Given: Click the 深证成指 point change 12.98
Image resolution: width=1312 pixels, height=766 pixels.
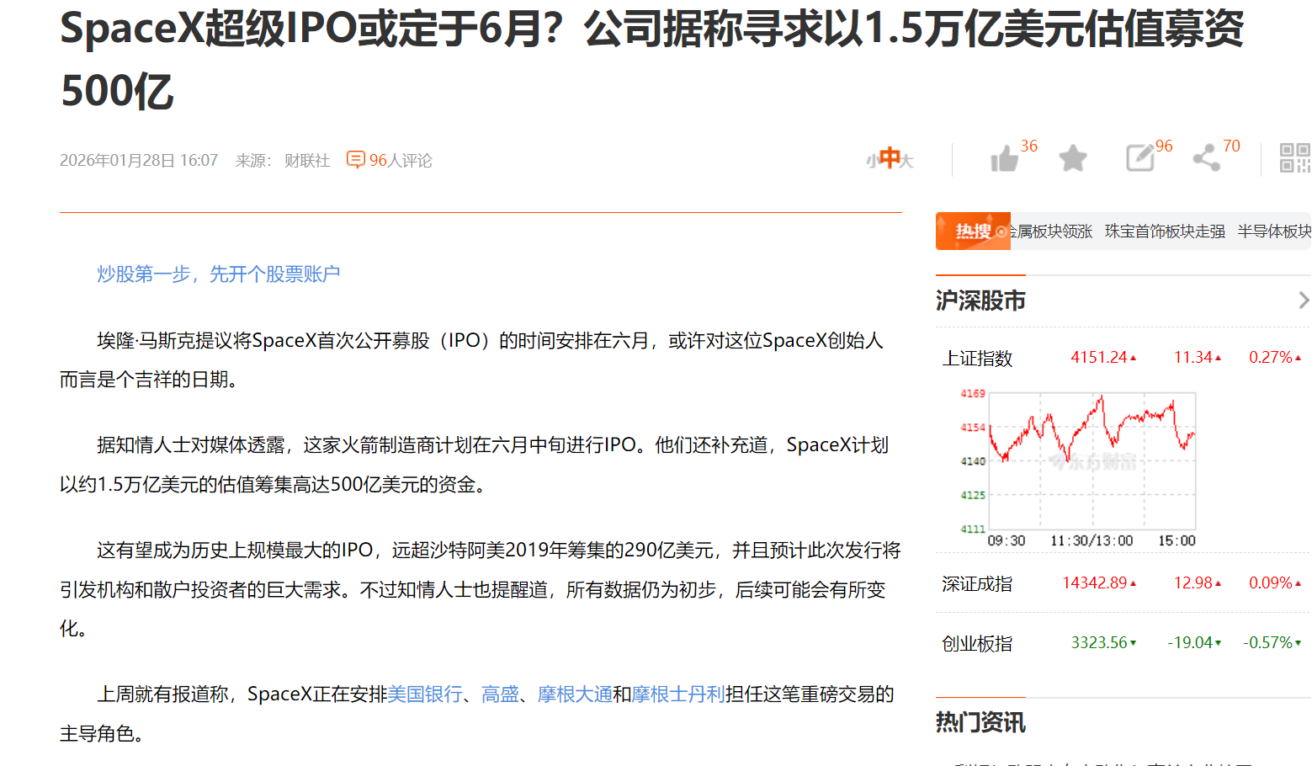Looking at the screenshot, I should [1192, 582].
